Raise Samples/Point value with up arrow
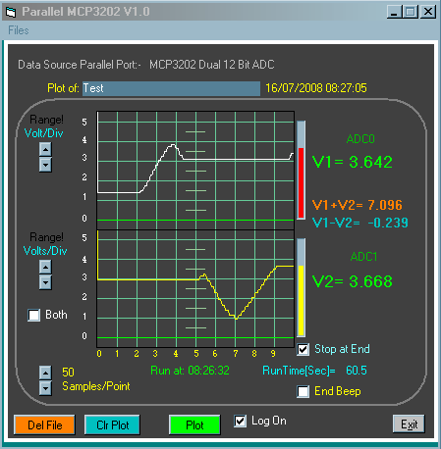 [x=45, y=373]
